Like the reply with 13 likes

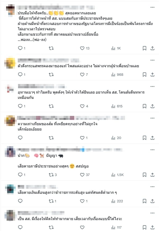pyautogui.click(x=85, y=48)
